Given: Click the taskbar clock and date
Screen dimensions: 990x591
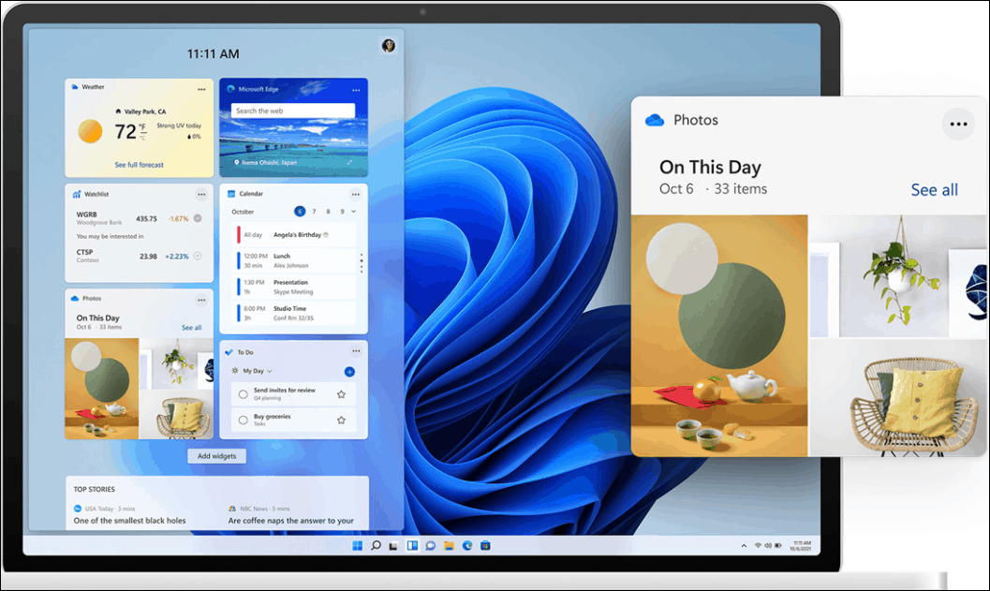Looking at the screenshot, I should pyautogui.click(x=801, y=545).
